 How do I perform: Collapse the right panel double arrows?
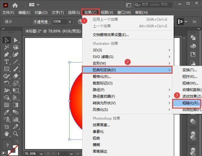point(198,29)
